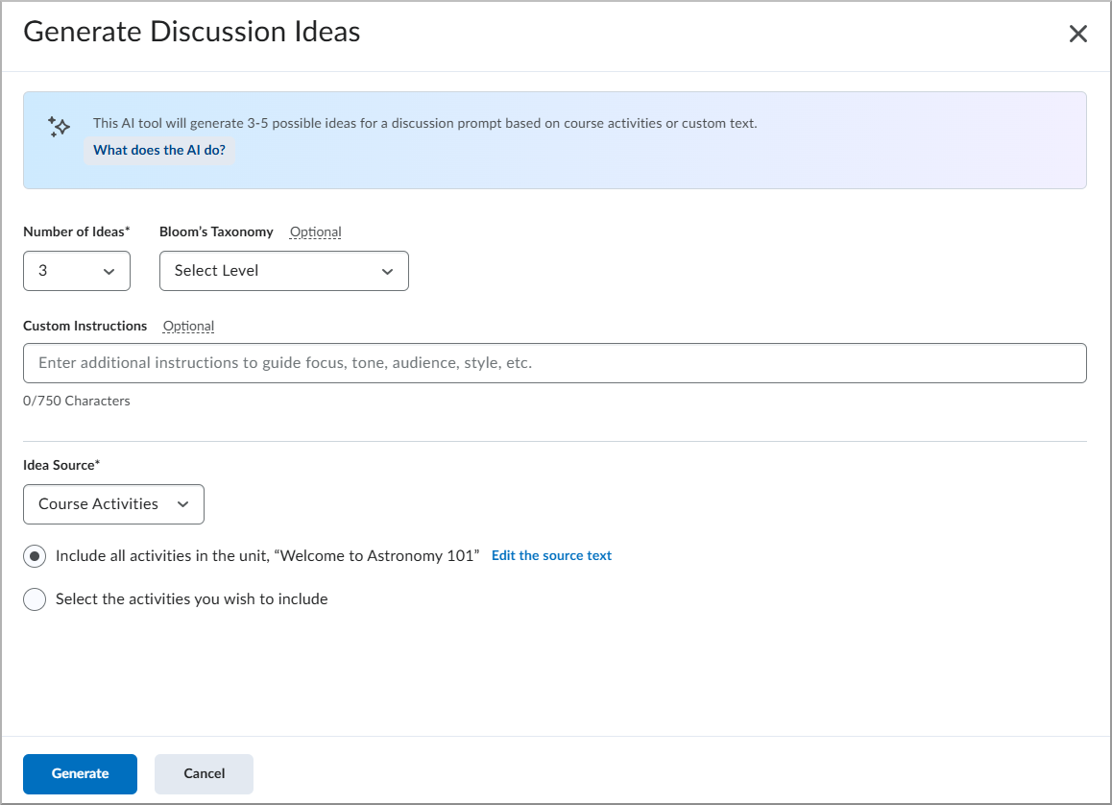Open the 'Edit the source text' link
Viewport: 1112px width, 805px height.
[x=551, y=555]
